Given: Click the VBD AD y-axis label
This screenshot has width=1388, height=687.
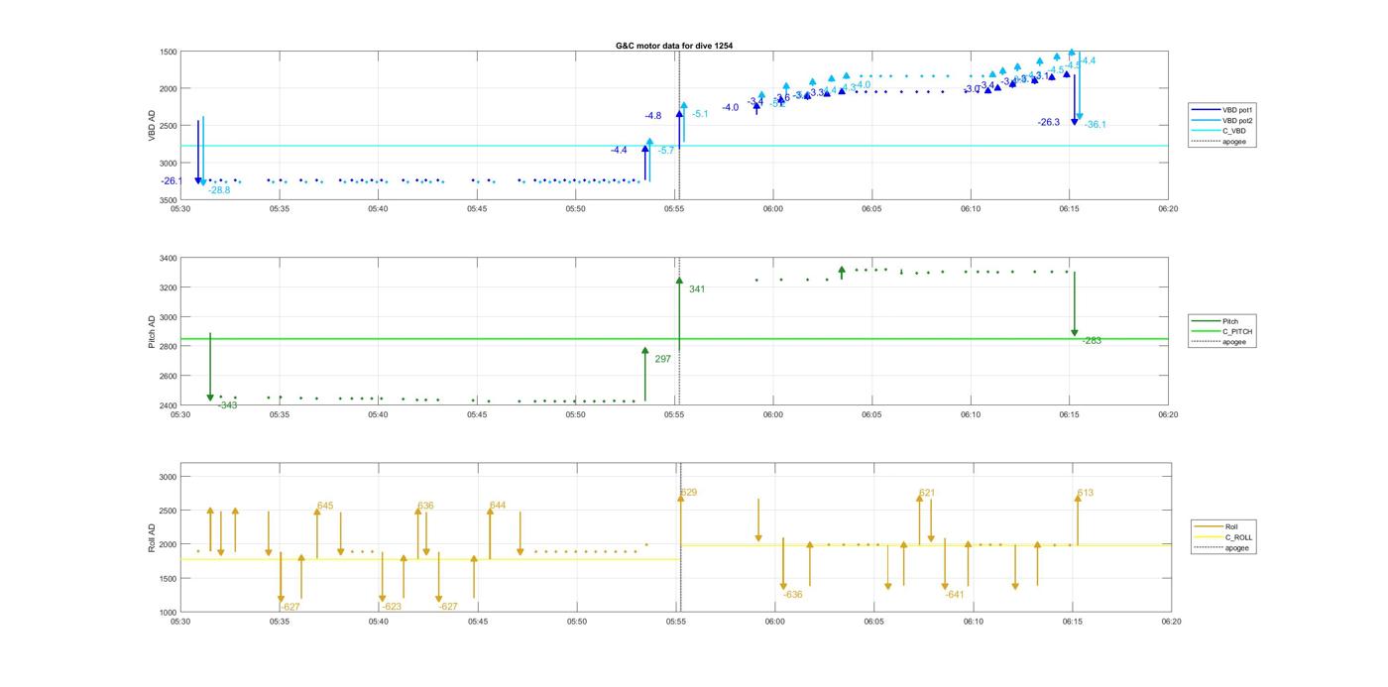Looking at the screenshot, I should [x=153, y=125].
